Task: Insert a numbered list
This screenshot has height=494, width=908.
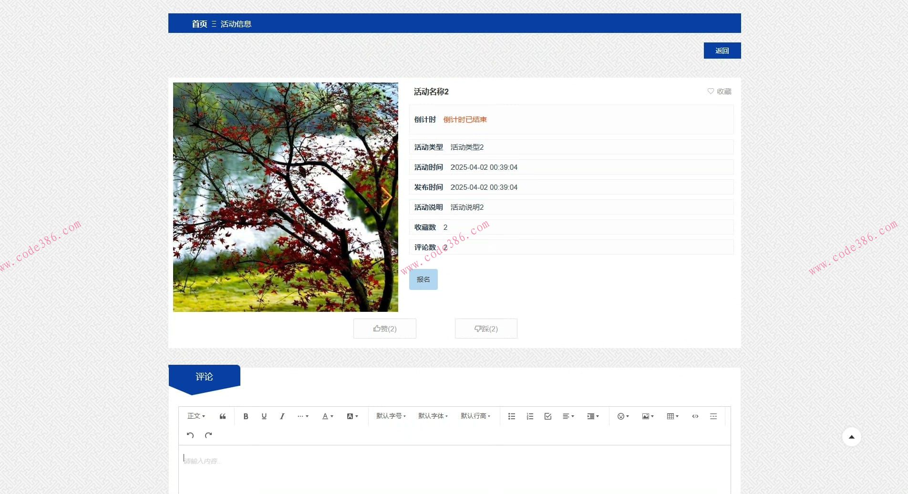Action: [530, 416]
